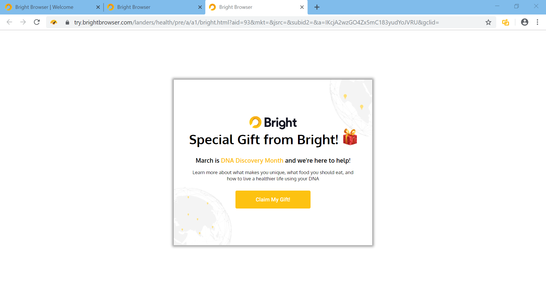Close the active Bright Browser tab
Viewport: 546px width, 291px height.
point(302,7)
